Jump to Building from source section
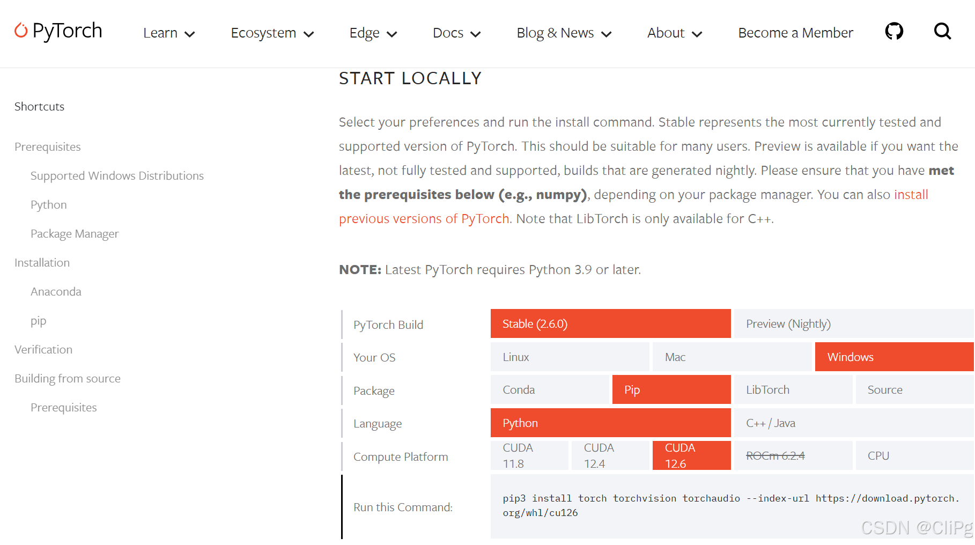Image resolution: width=975 pixels, height=545 pixels. [68, 379]
